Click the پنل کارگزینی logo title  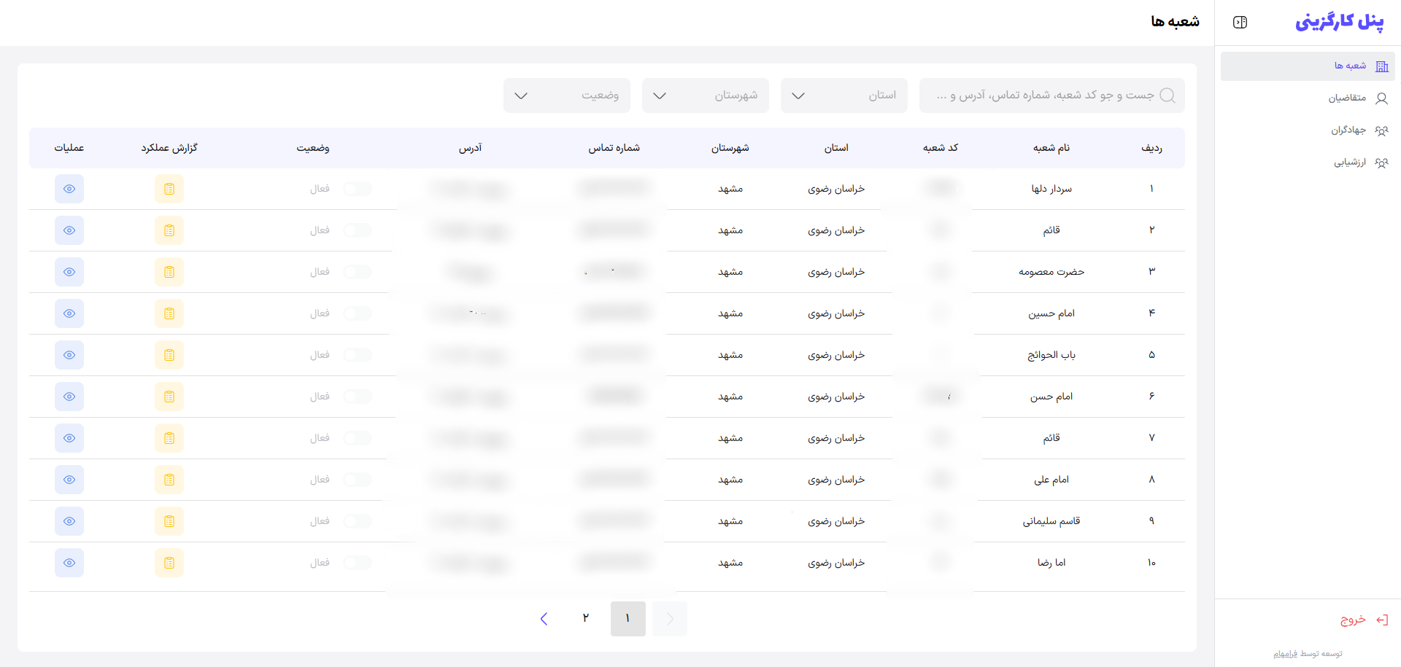1340,22
